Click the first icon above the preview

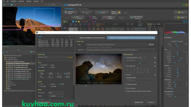click(x=4, y=5)
